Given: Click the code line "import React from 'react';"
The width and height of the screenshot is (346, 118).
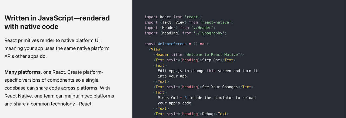Looking at the screenshot, I should [x=173, y=17].
